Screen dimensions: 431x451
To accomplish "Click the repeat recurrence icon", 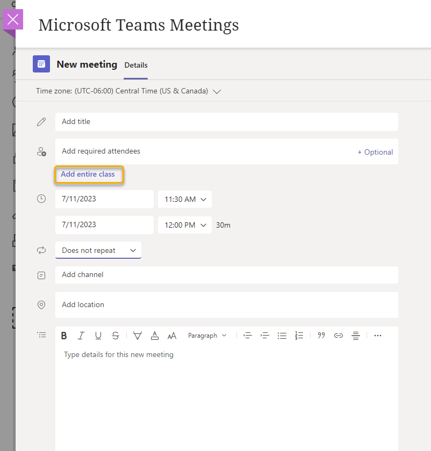I will [x=41, y=250].
